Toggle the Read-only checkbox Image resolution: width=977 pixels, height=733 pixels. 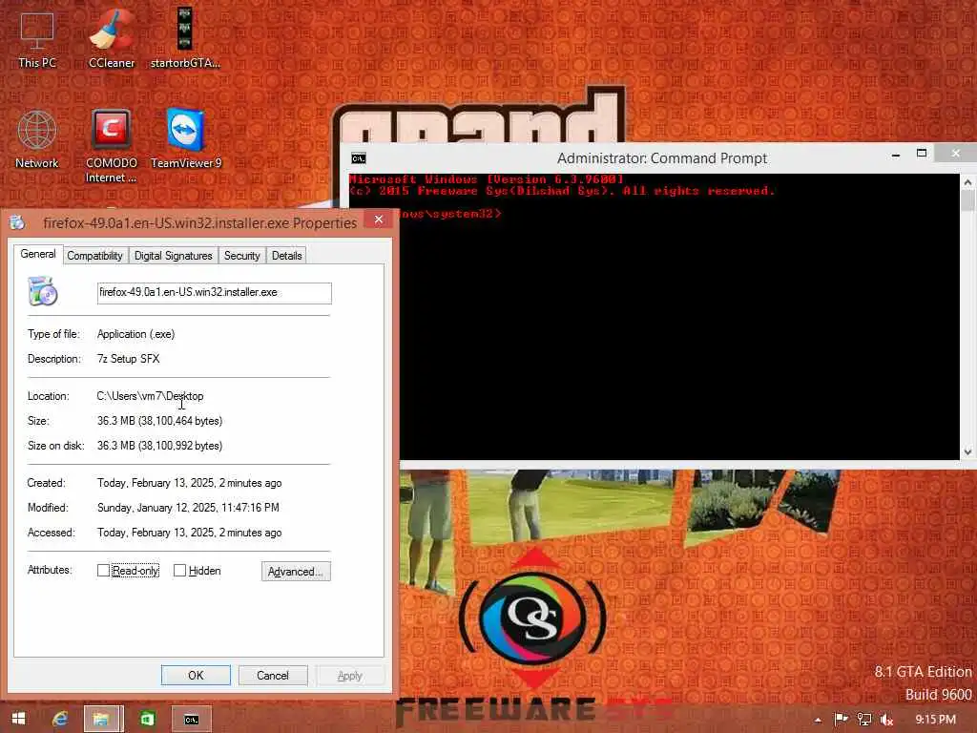pos(103,571)
